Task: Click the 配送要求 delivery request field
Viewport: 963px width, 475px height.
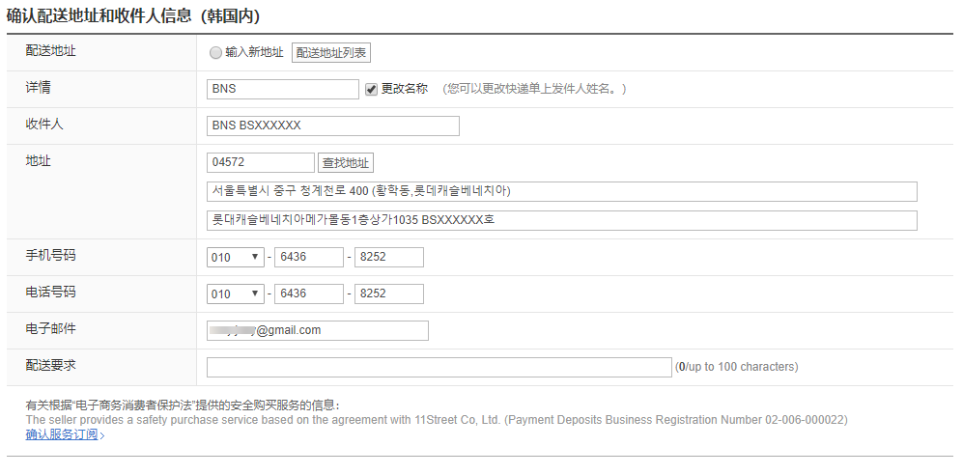Action: click(x=439, y=367)
